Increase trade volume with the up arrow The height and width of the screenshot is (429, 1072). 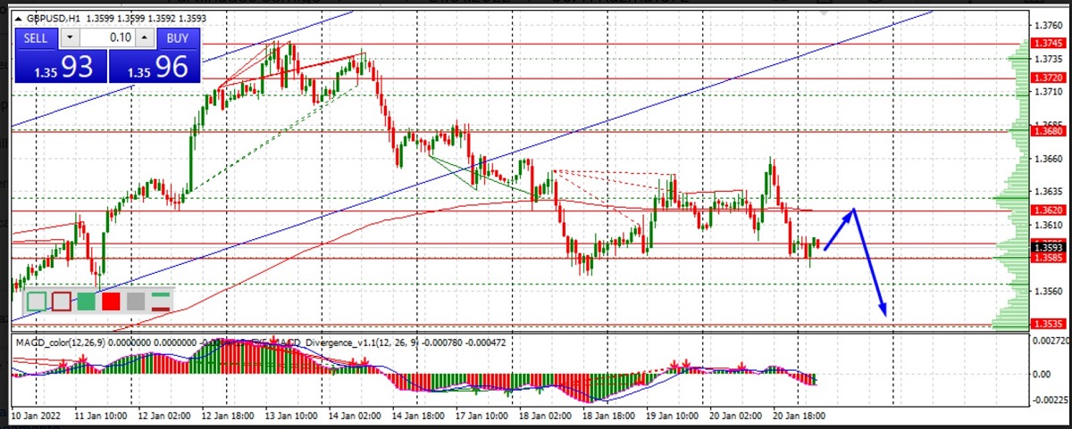click(146, 37)
